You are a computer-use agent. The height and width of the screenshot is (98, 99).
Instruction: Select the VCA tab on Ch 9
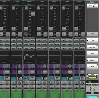pyautogui.click(x=45, y=40)
